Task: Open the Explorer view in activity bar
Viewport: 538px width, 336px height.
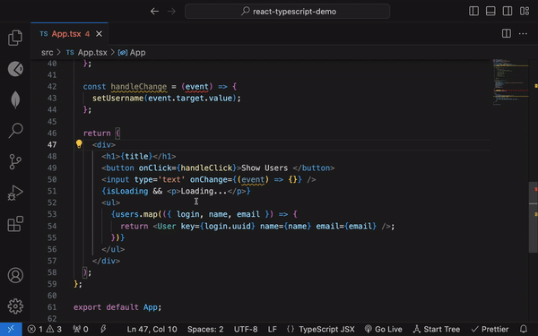Action: [x=15, y=38]
